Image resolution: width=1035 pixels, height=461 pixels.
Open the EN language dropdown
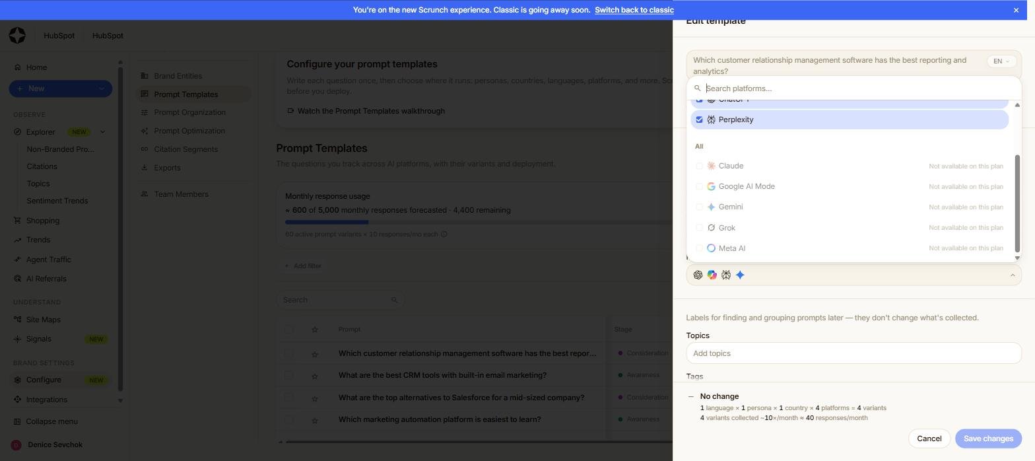[1001, 61]
